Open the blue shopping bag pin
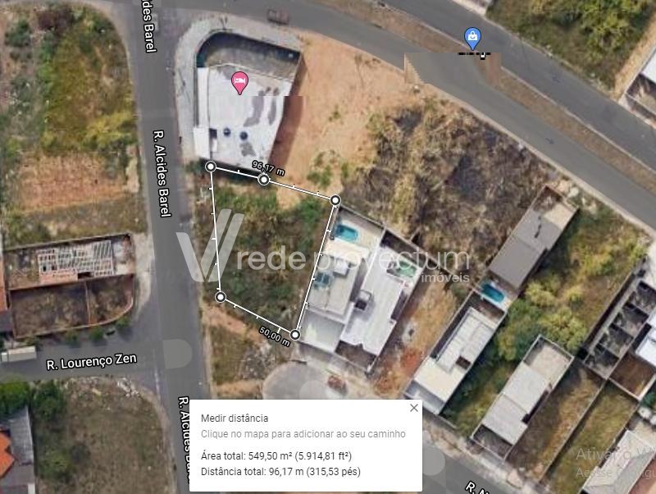 tap(472, 38)
